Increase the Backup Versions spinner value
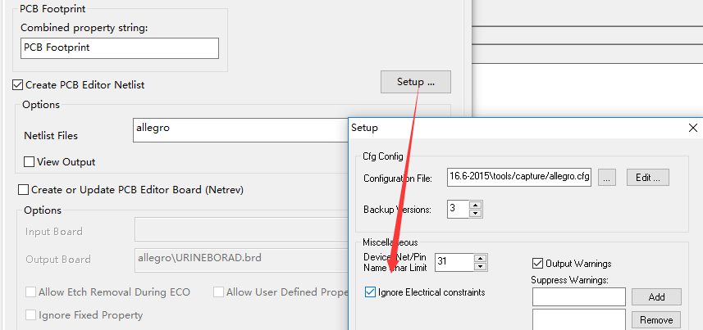Image resolution: width=703 pixels, height=330 pixels. click(475, 205)
